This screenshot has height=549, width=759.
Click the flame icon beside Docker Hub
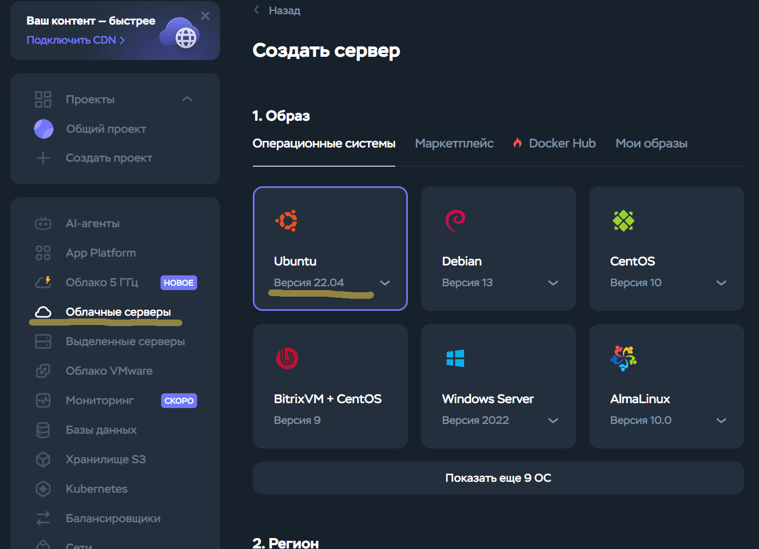[x=517, y=143]
